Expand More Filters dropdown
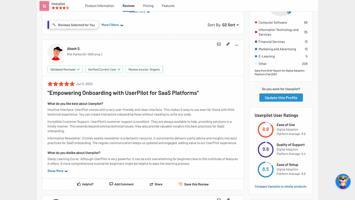 [x=112, y=25]
